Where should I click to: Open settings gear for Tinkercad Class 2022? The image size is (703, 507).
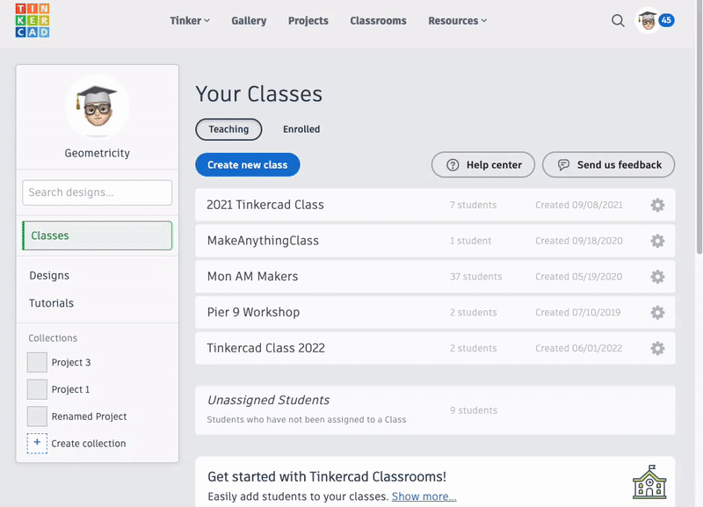coord(657,348)
